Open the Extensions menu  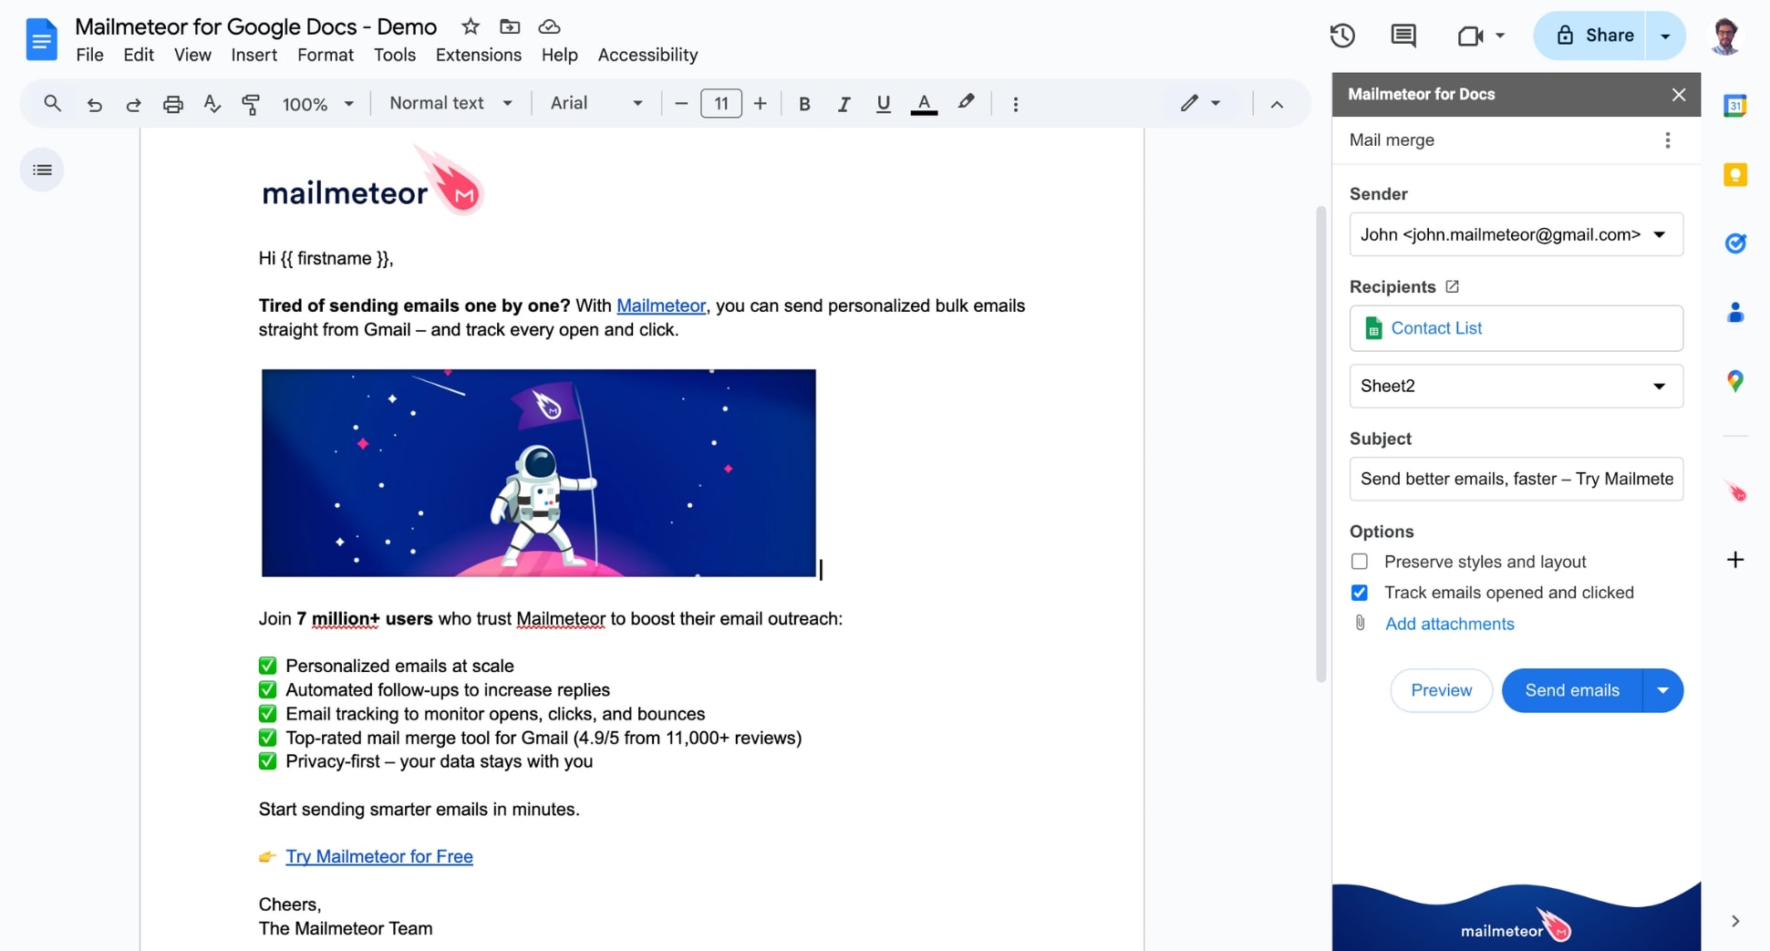click(x=479, y=55)
